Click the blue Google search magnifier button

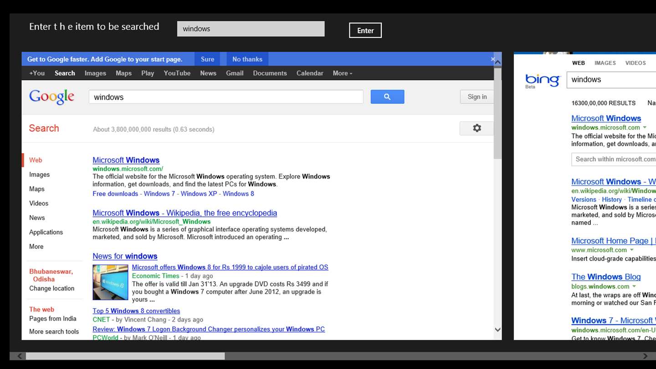(x=387, y=97)
